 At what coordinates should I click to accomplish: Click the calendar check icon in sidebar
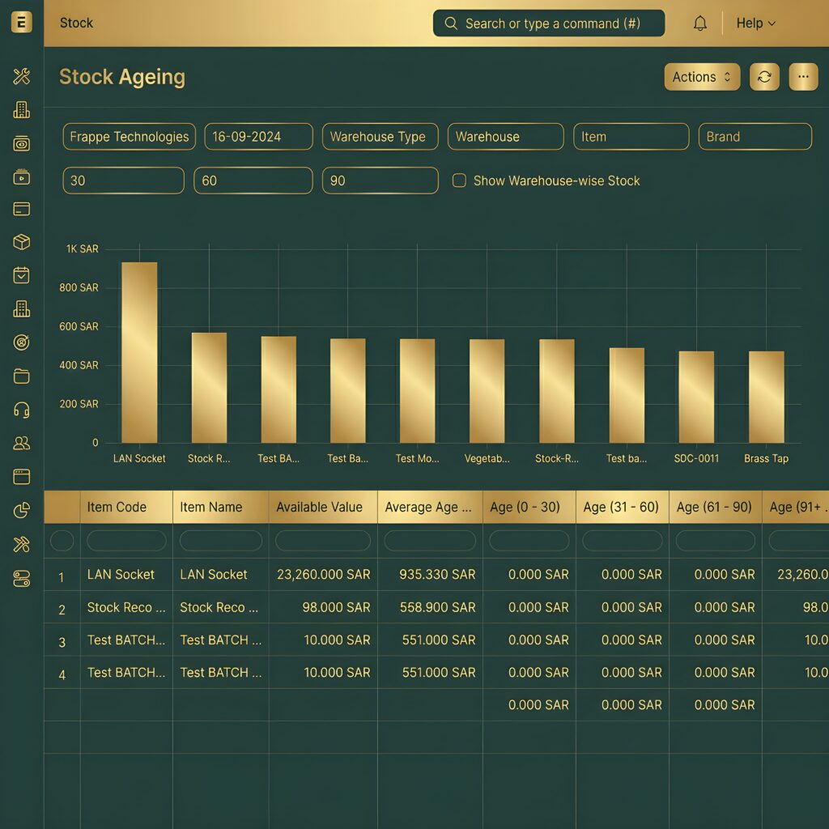tap(22, 275)
